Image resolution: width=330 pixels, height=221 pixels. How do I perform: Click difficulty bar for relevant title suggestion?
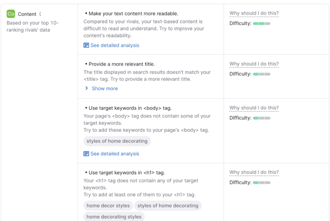pyautogui.click(x=262, y=74)
